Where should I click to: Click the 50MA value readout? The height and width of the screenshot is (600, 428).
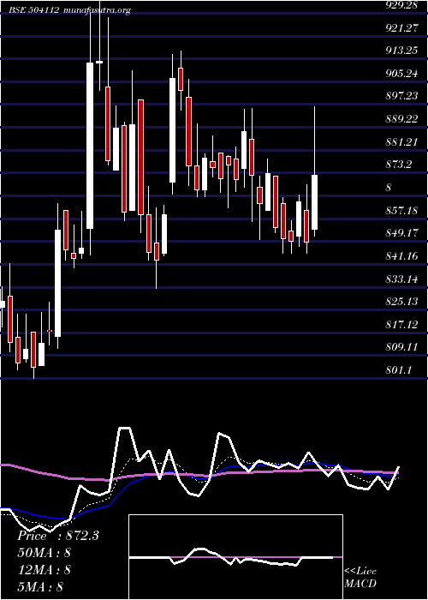click(45, 553)
